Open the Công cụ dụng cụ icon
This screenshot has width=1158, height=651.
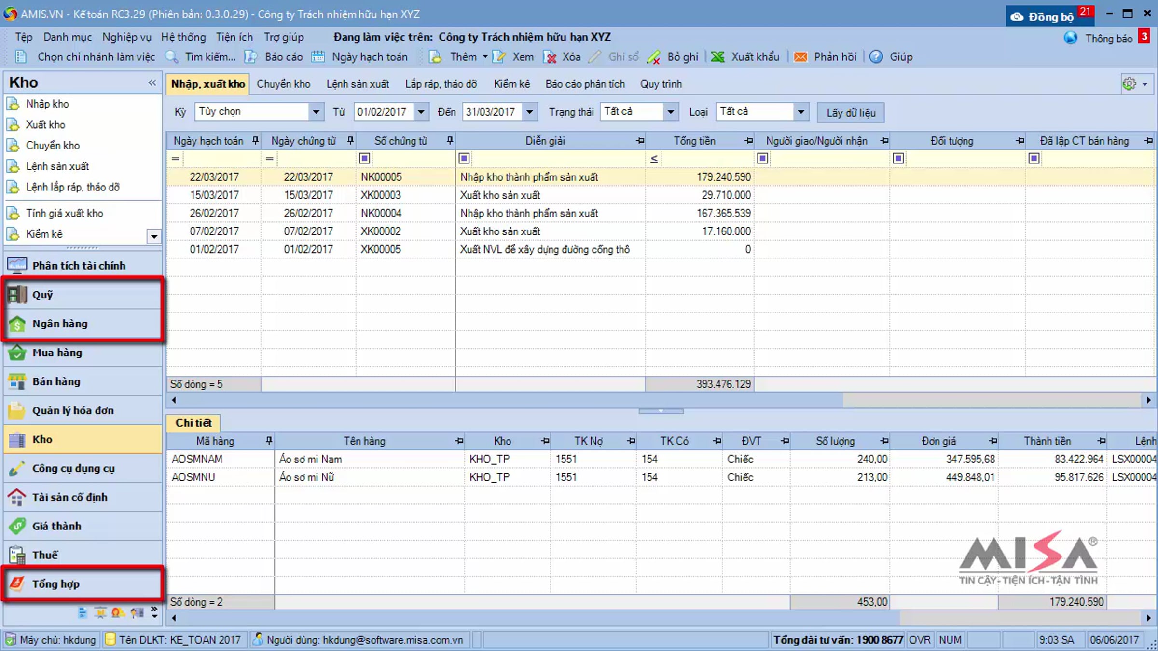pyautogui.click(x=17, y=468)
